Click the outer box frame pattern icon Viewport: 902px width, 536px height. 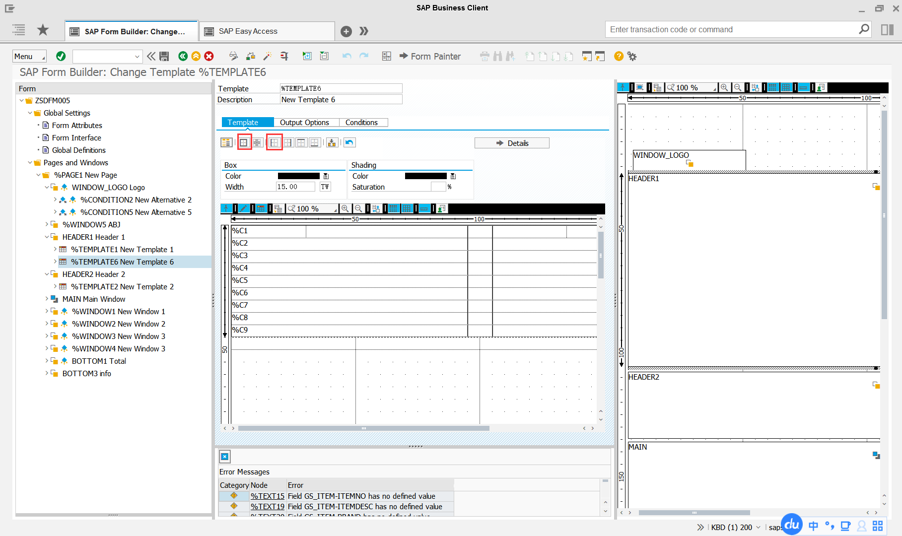point(244,143)
